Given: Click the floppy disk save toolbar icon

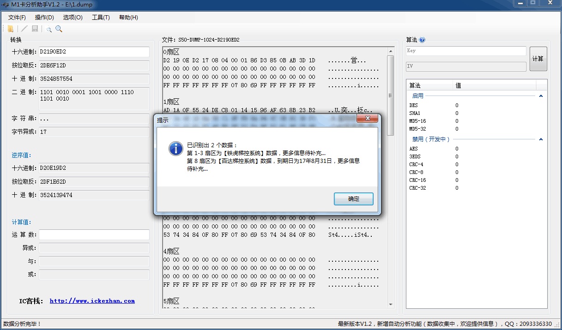Looking at the screenshot, I should pyautogui.click(x=35, y=29).
